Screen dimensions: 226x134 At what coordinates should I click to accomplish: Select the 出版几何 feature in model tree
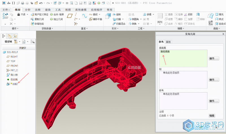point(12,84)
